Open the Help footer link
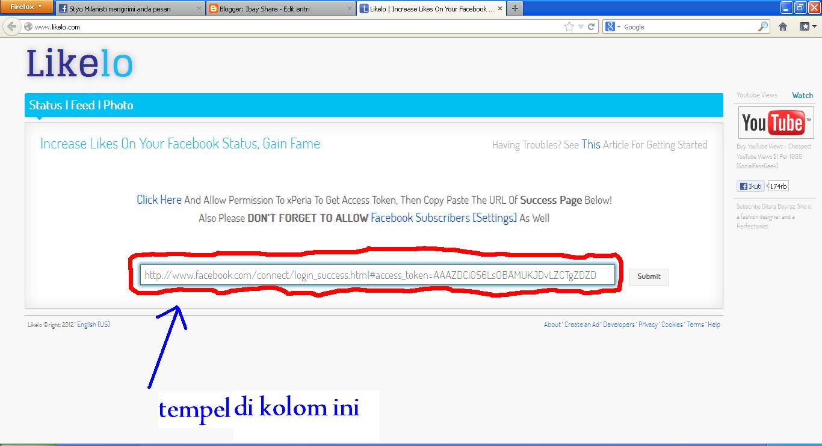 pyautogui.click(x=714, y=325)
